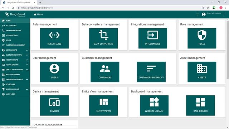Select the ThingsBoard PE Cloud Home tab

[x=19, y=3]
